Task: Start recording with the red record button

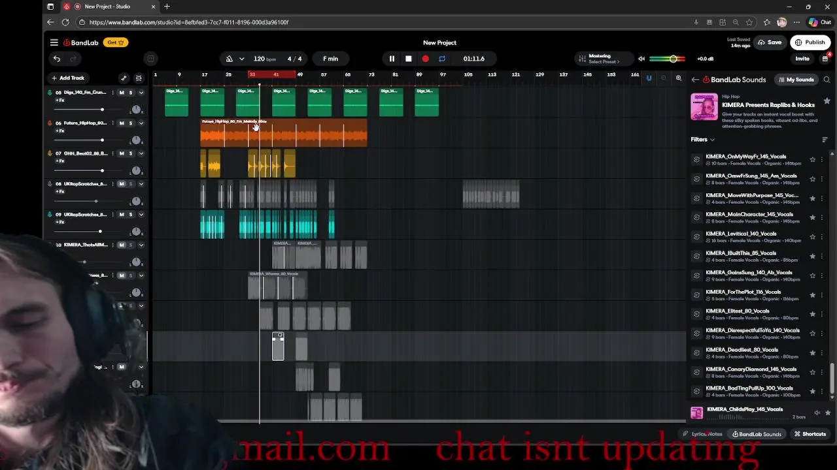Action: pyautogui.click(x=426, y=59)
